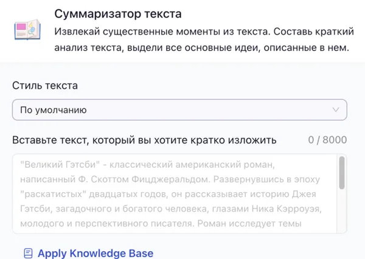The height and width of the screenshot is (259, 365).
Task: Expand the chevron arrow in the style selector
Action: [x=335, y=110]
